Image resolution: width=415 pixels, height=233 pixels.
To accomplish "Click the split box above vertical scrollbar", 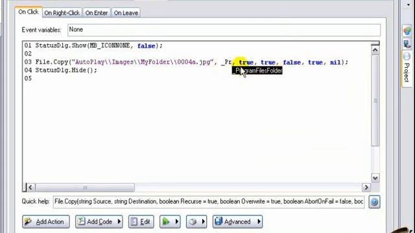I will click(x=375, y=43).
